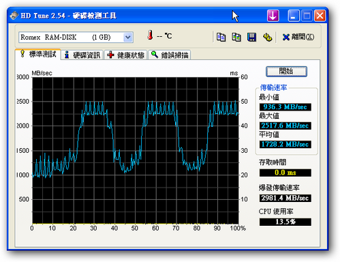
Task: Click the 2517.6 MB/sec maximum value field
Action: [285, 126]
